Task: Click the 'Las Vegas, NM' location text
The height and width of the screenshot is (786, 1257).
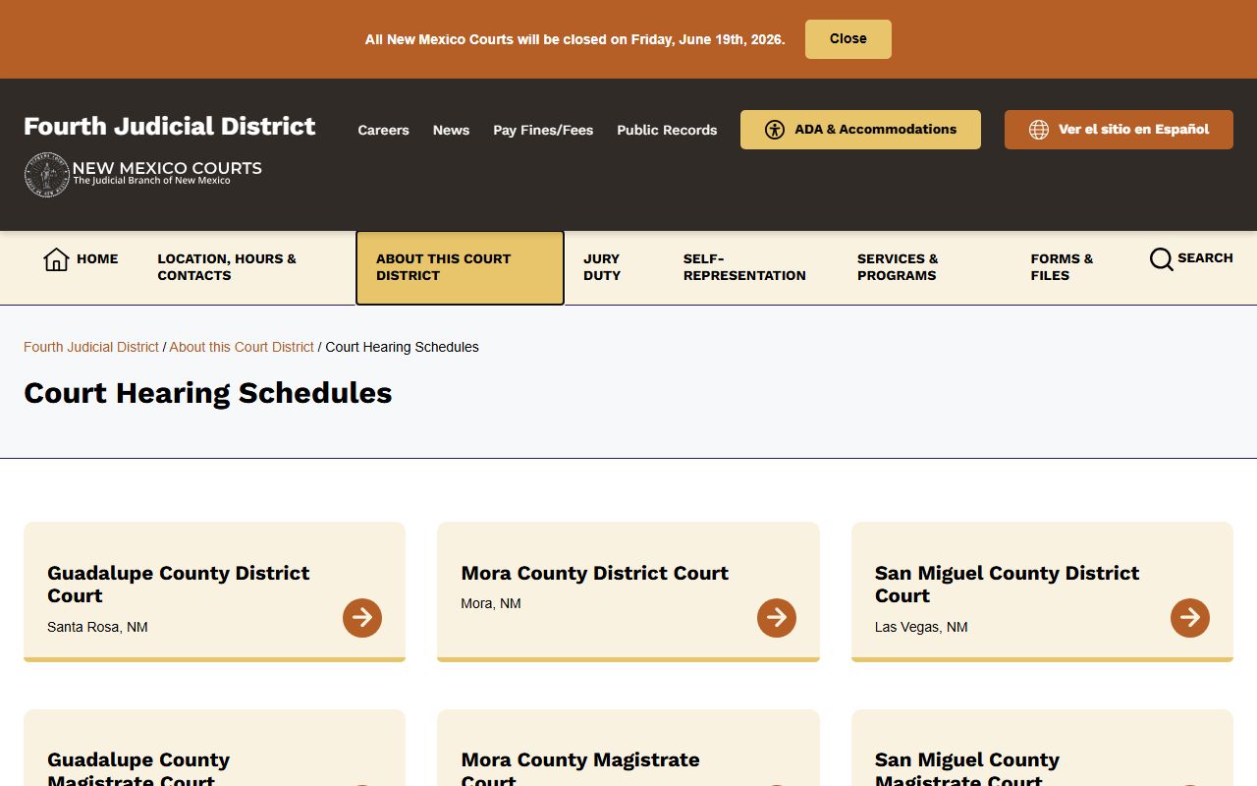Action: [921, 627]
